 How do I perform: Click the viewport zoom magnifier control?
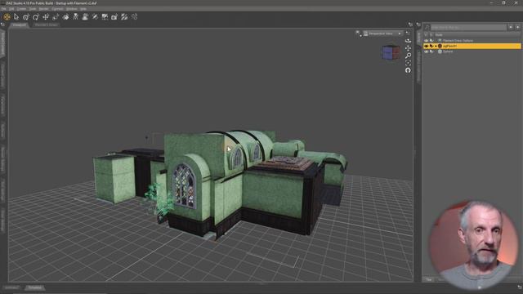[x=408, y=56]
